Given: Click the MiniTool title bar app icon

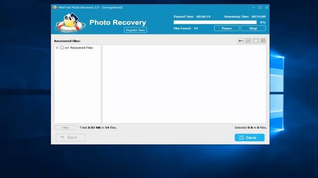Looking at the screenshot, I should pos(55,7).
